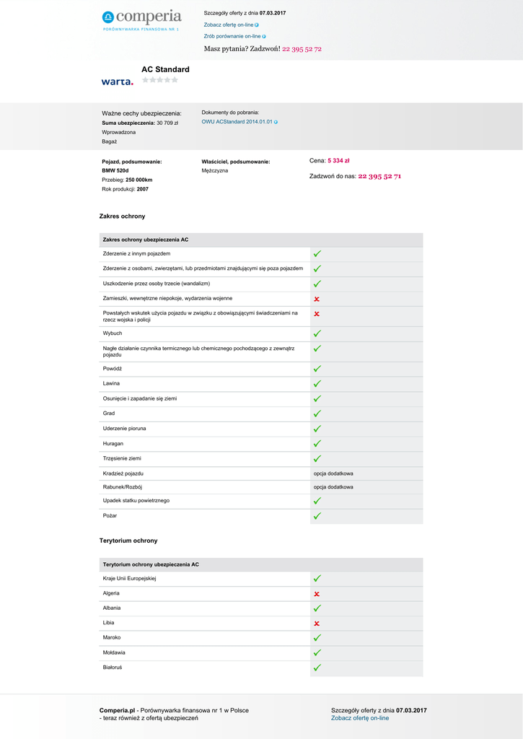This screenshot has height=739, width=523.
Task: Click the Comperia logo in the header
Action: pos(141,19)
